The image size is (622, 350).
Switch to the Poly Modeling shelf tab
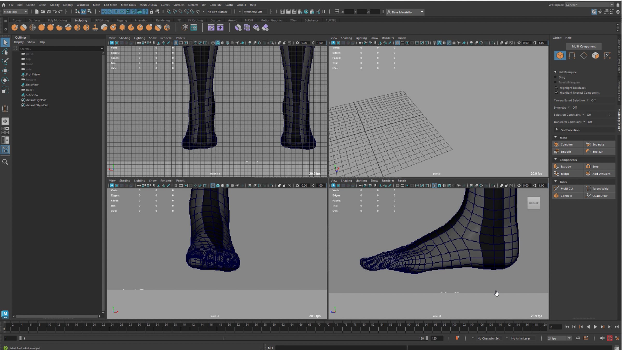coord(58,20)
